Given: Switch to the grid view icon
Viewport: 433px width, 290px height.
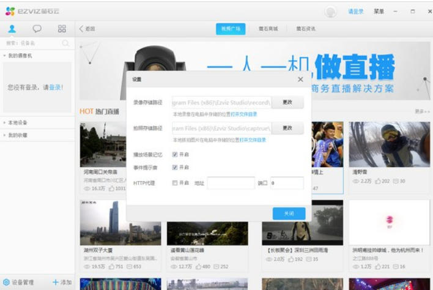Looking at the screenshot, I should 62,29.
